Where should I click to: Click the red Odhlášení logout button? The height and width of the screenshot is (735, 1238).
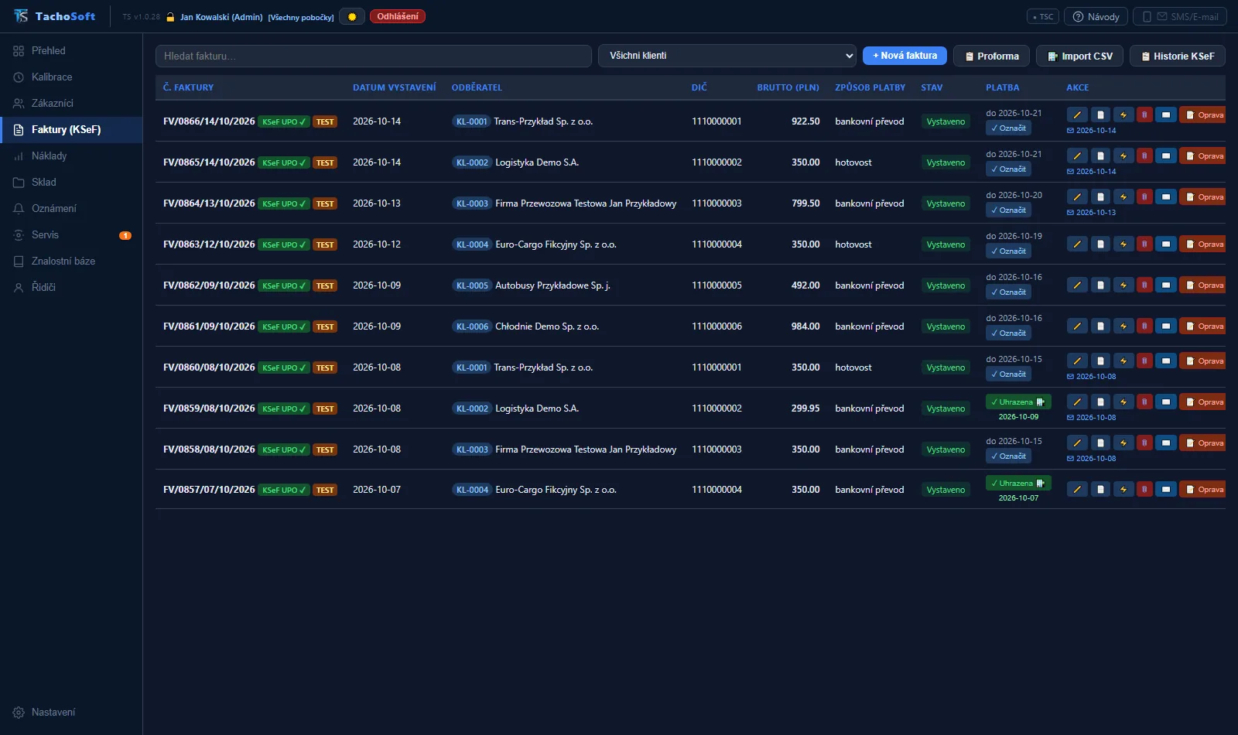pos(398,16)
